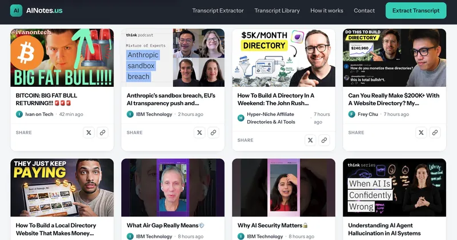The image size is (457, 240).
Task: Click IBM Technology name on Air Gap card
Action: [154, 236]
